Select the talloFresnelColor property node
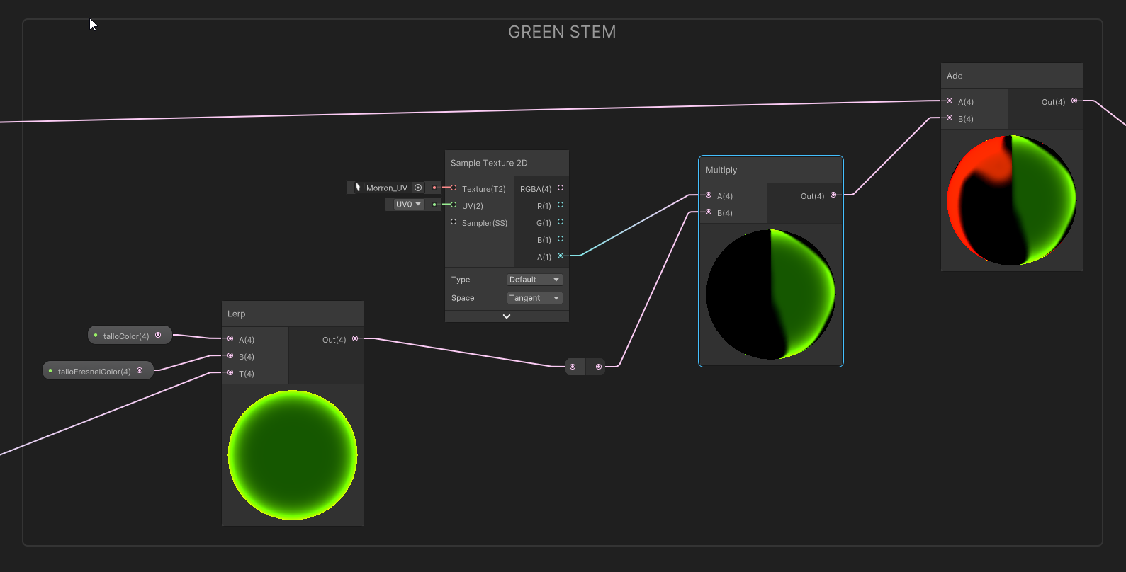Image resolution: width=1126 pixels, height=572 pixels. (94, 371)
